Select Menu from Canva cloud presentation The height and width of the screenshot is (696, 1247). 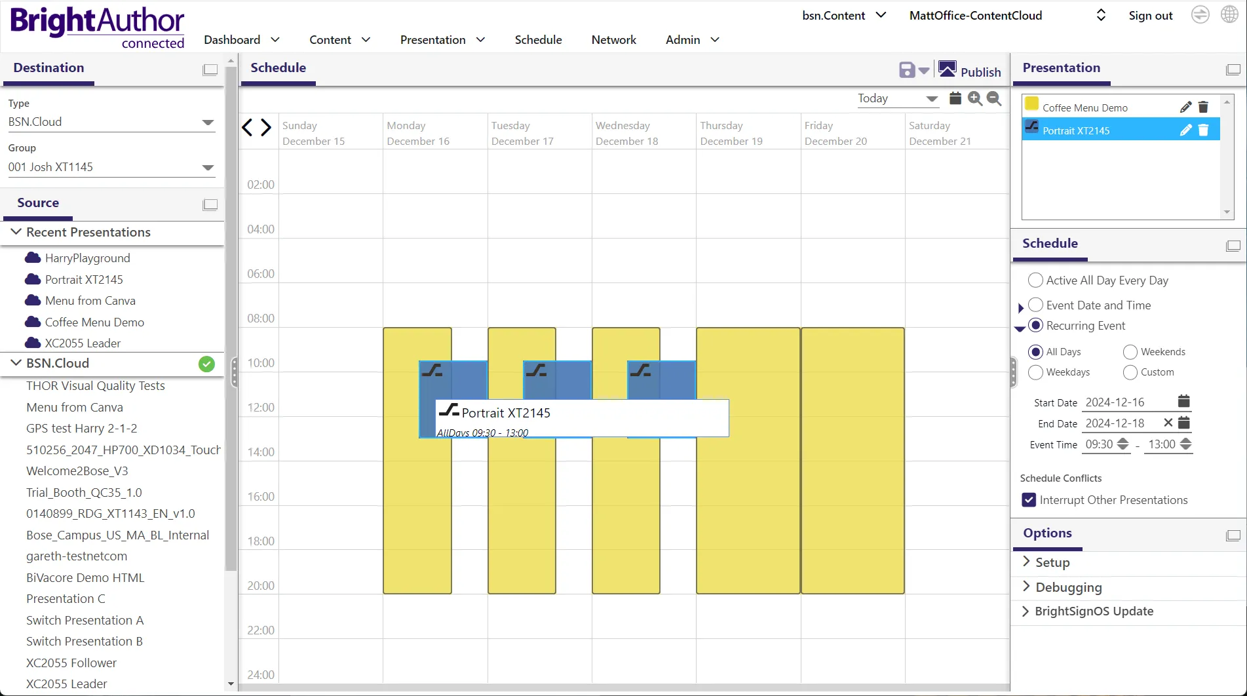[90, 301]
